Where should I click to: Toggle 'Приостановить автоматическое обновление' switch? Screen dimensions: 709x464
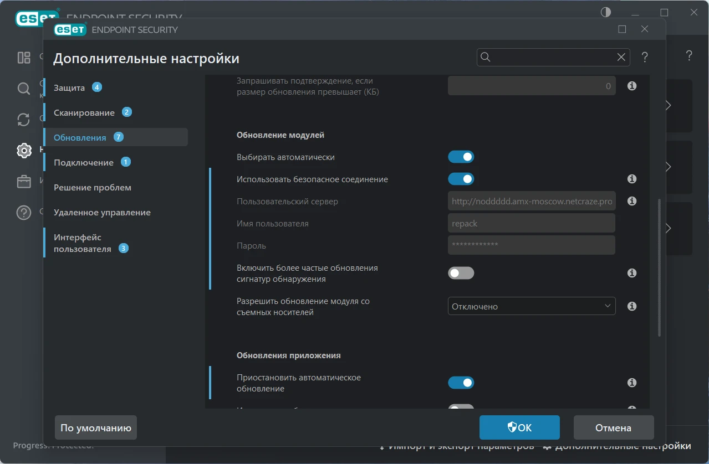[x=461, y=383]
